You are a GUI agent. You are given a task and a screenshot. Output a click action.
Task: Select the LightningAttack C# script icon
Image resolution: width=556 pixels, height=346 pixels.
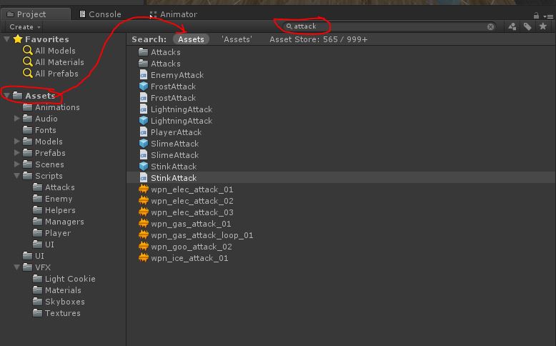coord(143,109)
